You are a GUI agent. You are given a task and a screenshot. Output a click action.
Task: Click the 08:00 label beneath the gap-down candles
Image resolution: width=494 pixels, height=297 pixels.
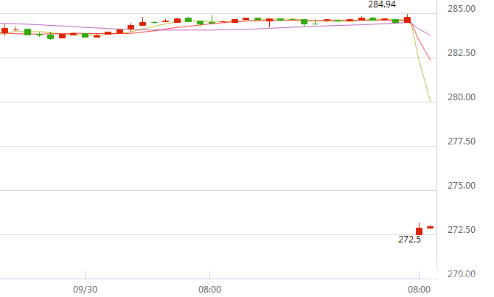point(419,289)
